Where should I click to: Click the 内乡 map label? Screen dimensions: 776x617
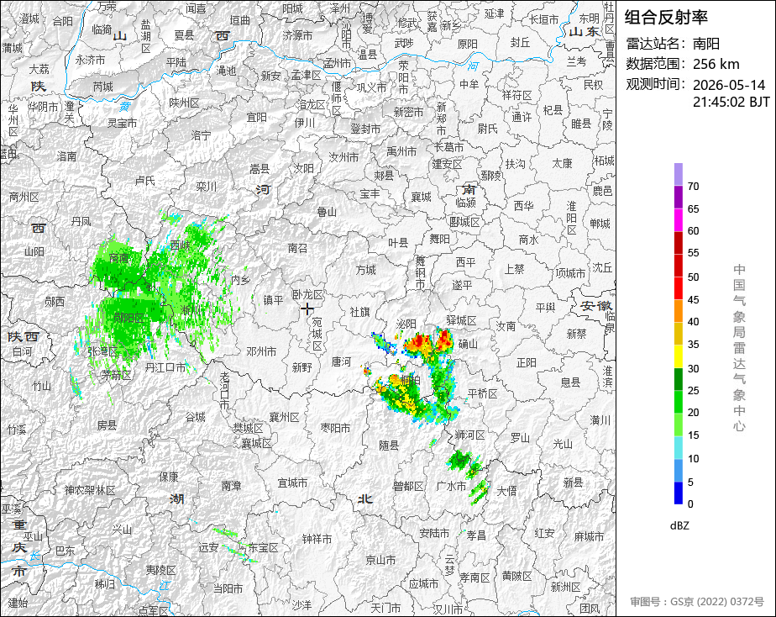(x=240, y=280)
